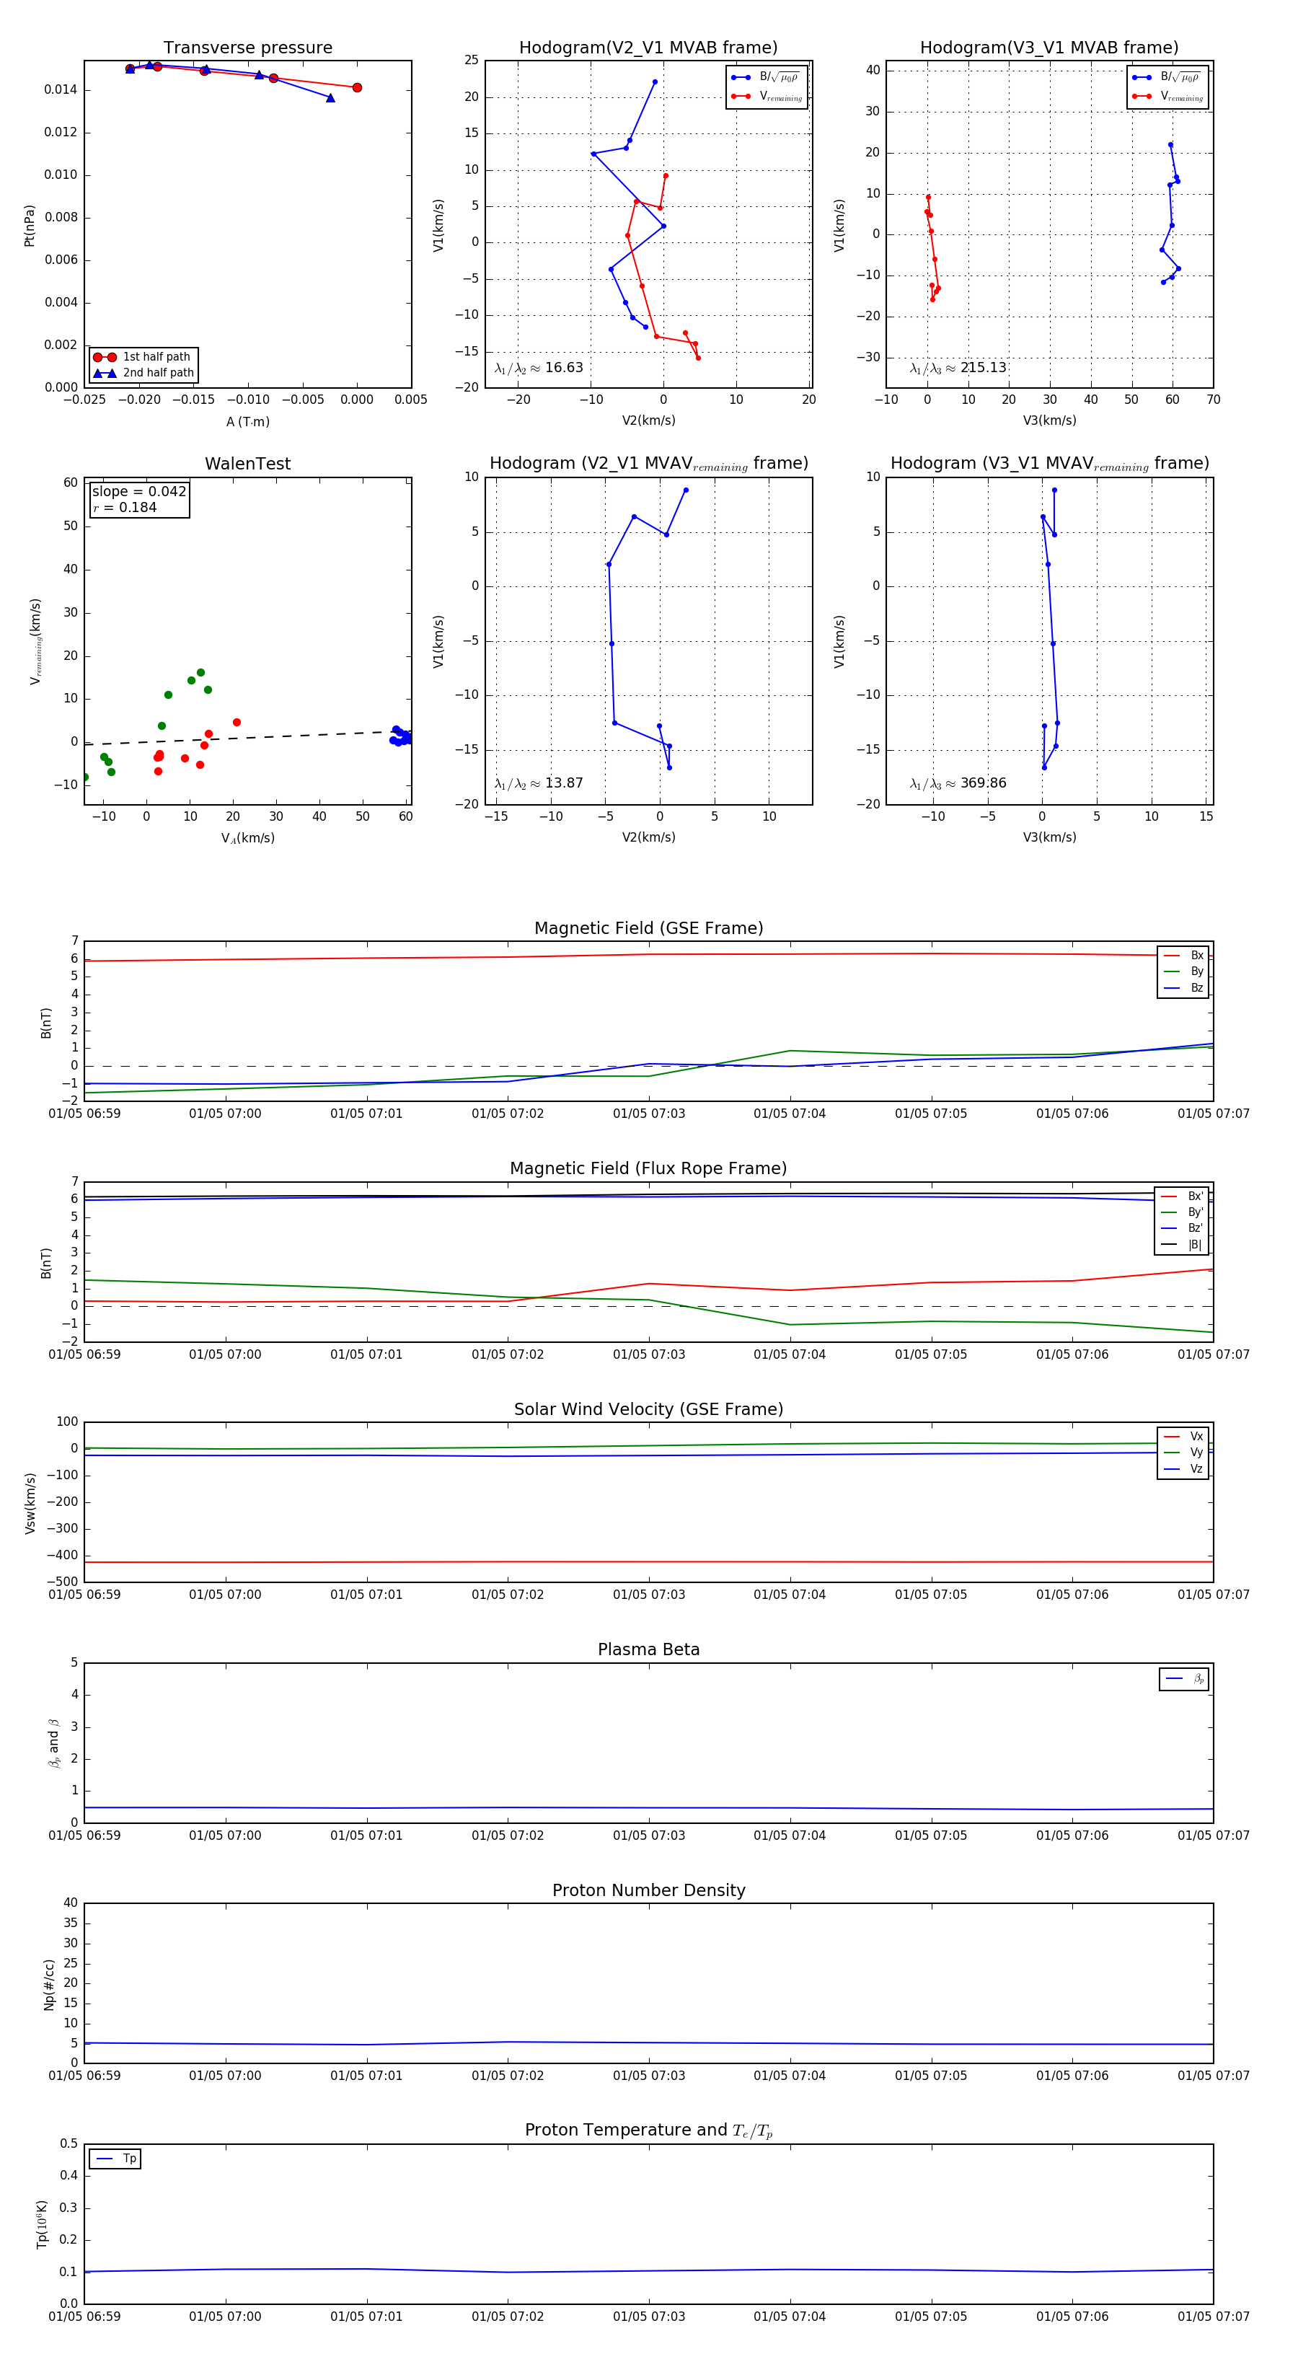1298x2380 pixels.
Task: Click the "Magnetic Field (Flux Rope Frame)" title
Action: coord(648,1169)
